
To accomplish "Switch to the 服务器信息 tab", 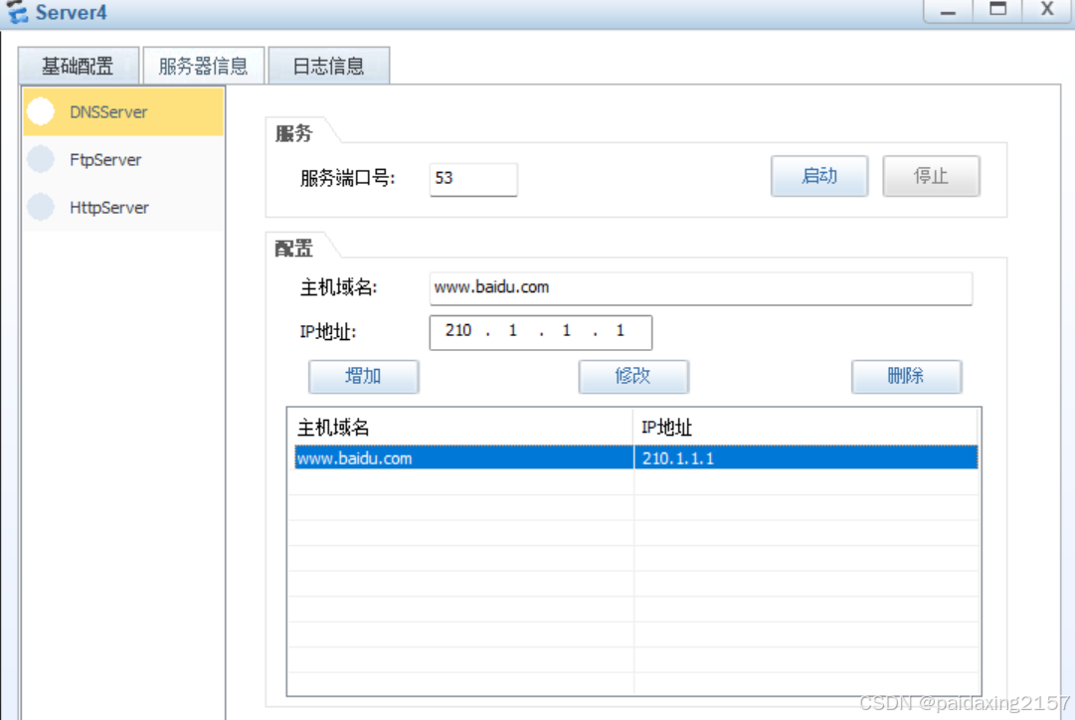I will 203,66.
